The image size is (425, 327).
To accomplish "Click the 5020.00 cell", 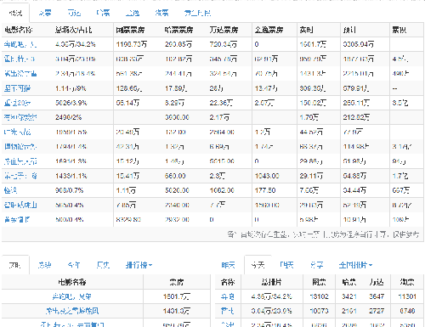I will 177,190.
